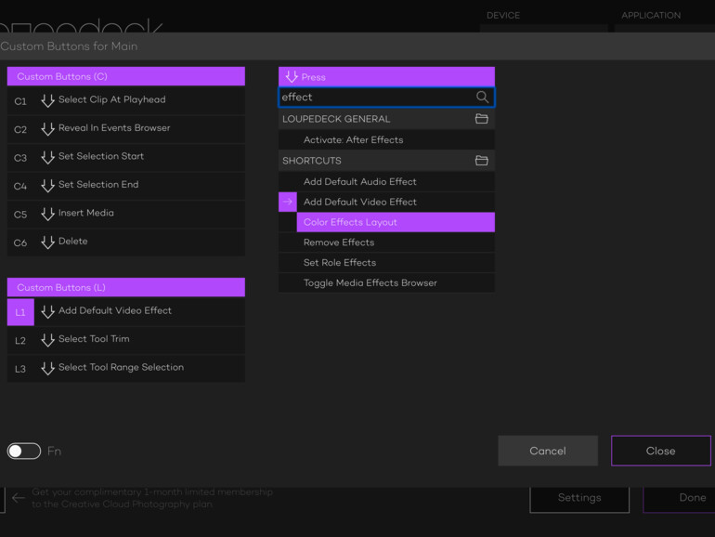Image resolution: width=715 pixels, height=537 pixels.
Task: Click the press arrow icon beside Select Tool Trim
Action: click(48, 340)
